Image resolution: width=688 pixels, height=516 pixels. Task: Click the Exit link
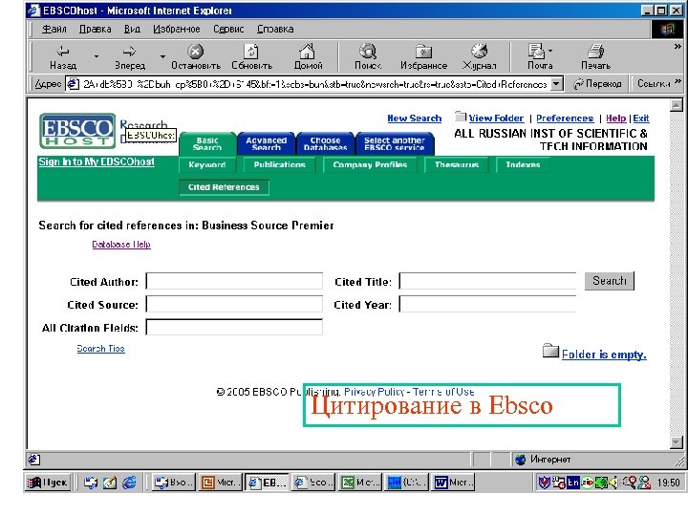[641, 118]
